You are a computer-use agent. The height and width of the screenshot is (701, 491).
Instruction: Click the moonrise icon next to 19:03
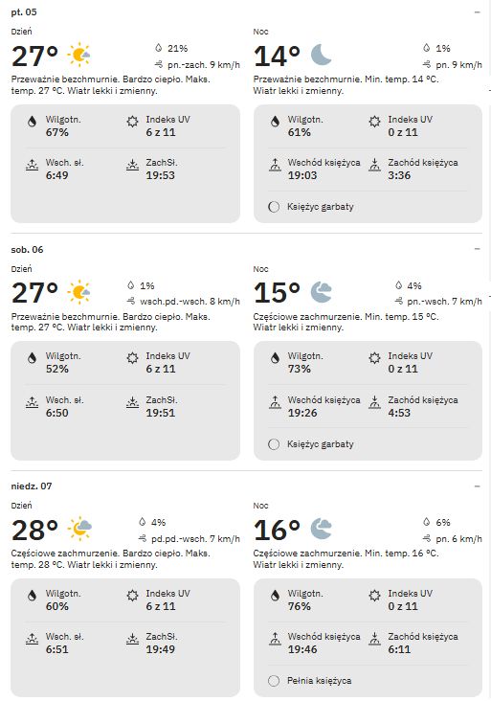pos(276,165)
